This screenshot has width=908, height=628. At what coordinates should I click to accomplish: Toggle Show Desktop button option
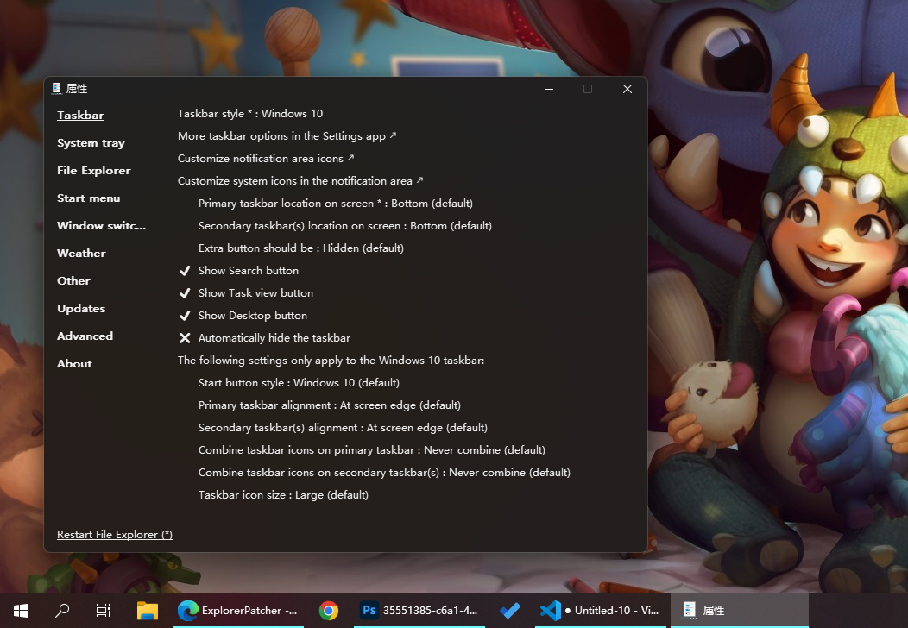tap(252, 316)
